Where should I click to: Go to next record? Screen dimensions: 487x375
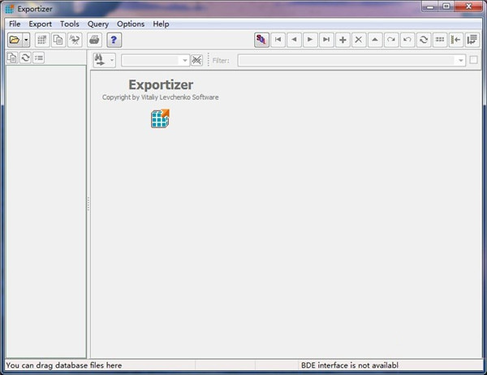(310, 40)
